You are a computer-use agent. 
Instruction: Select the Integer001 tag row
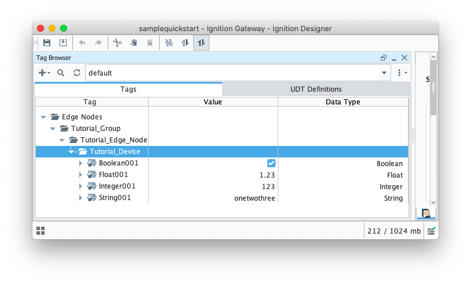click(x=117, y=186)
